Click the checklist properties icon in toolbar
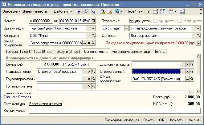 click(163, 12)
